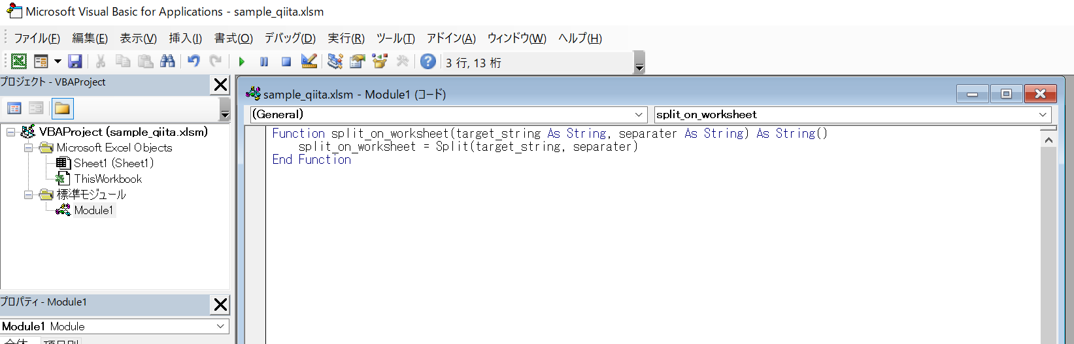Click the code margin indicator bar

[255, 235]
